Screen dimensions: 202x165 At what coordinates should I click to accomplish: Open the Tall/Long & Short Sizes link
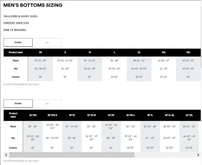pyautogui.click(x=21, y=16)
